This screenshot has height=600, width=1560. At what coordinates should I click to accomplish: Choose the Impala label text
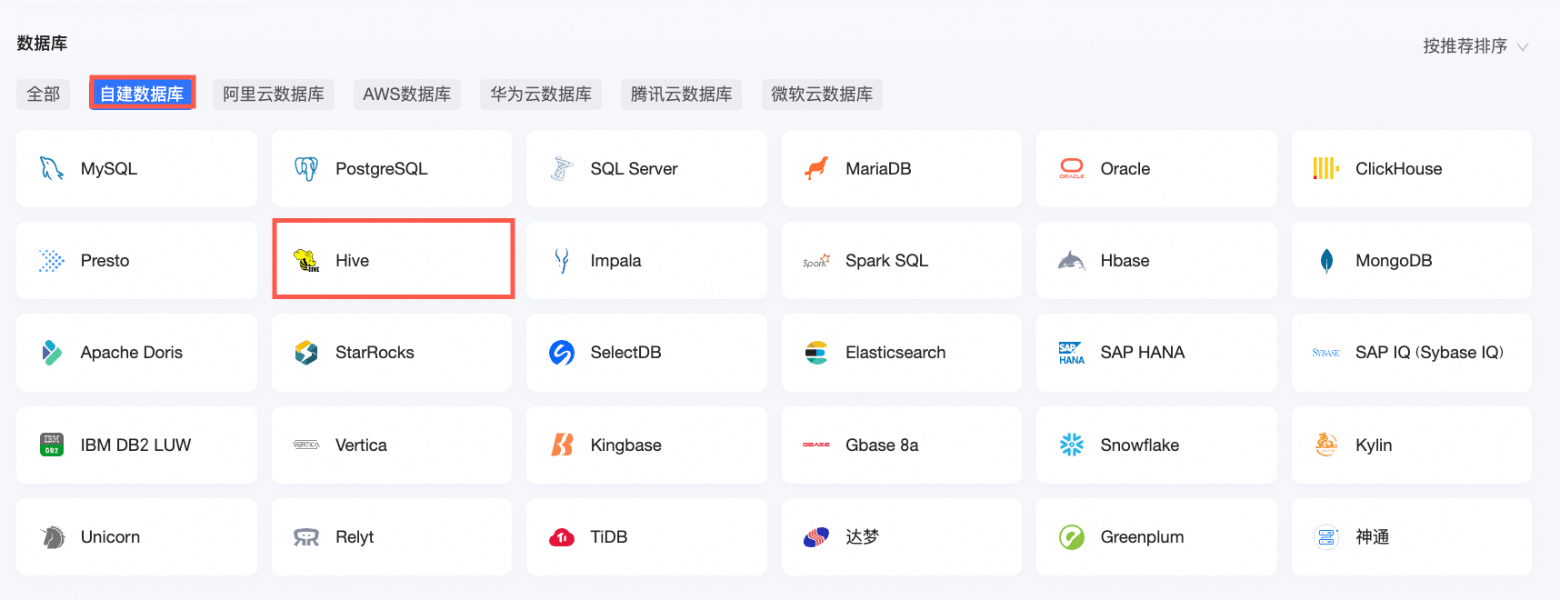point(615,261)
